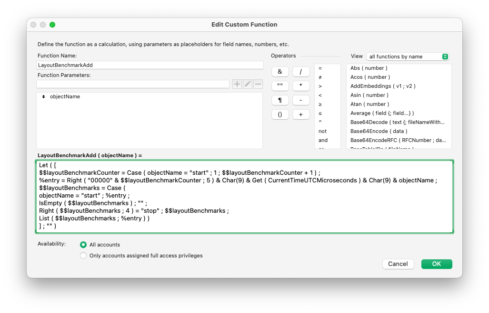The height and width of the screenshot is (313, 489).
Task: Choose the 'not' logical operator
Action: [x=323, y=131]
